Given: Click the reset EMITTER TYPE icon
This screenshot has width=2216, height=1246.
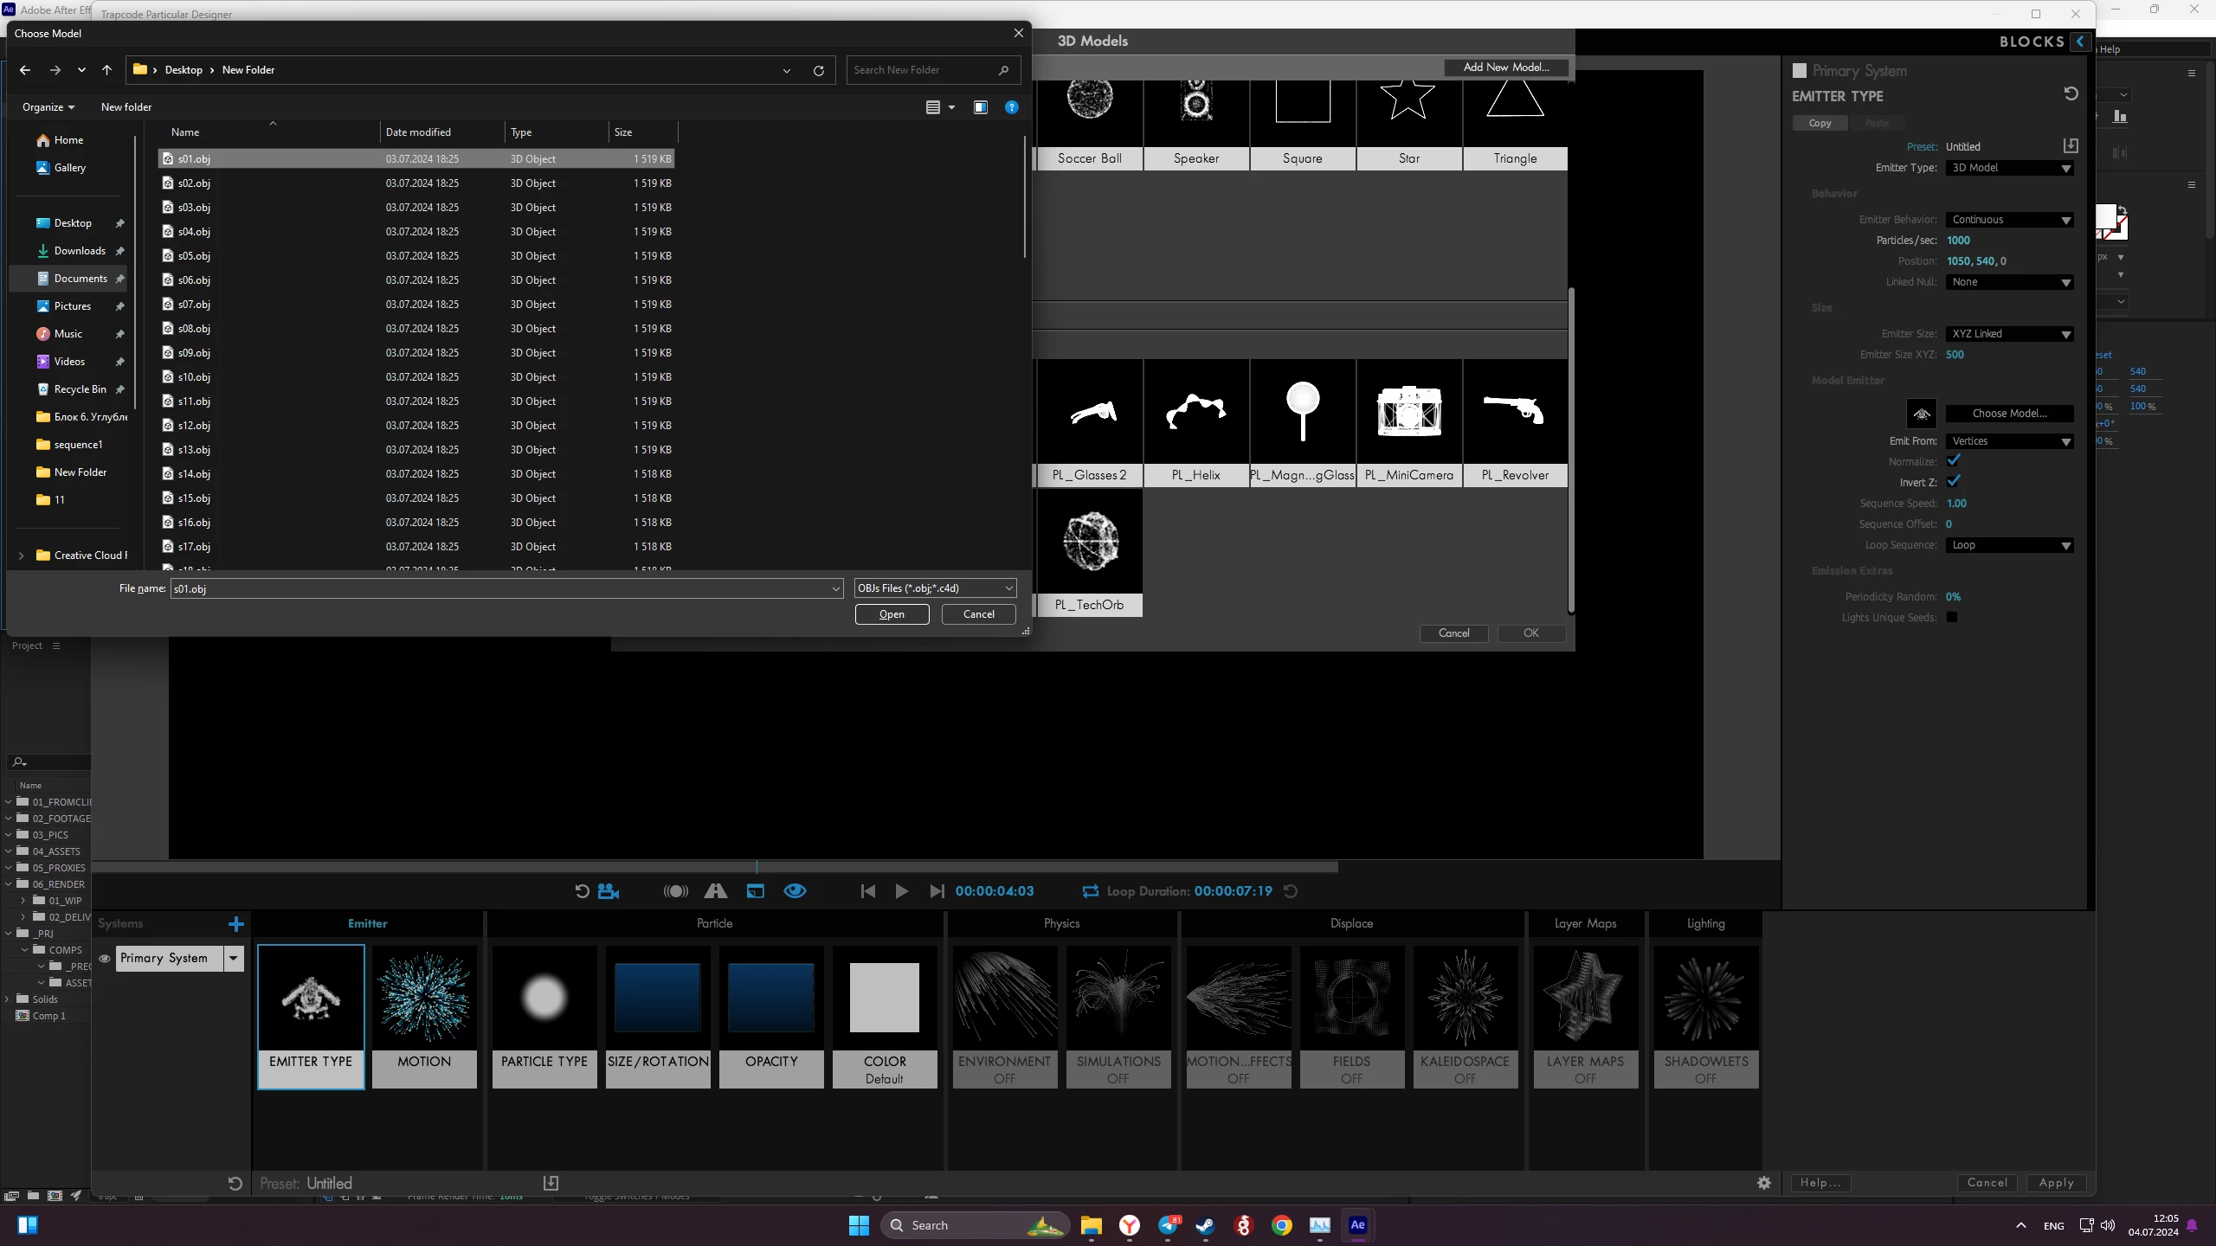Looking at the screenshot, I should coord(2071,93).
